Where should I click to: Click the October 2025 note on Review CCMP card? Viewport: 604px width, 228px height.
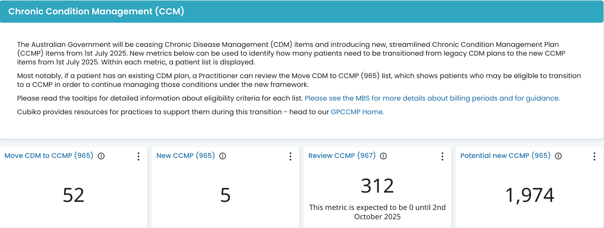(377, 212)
